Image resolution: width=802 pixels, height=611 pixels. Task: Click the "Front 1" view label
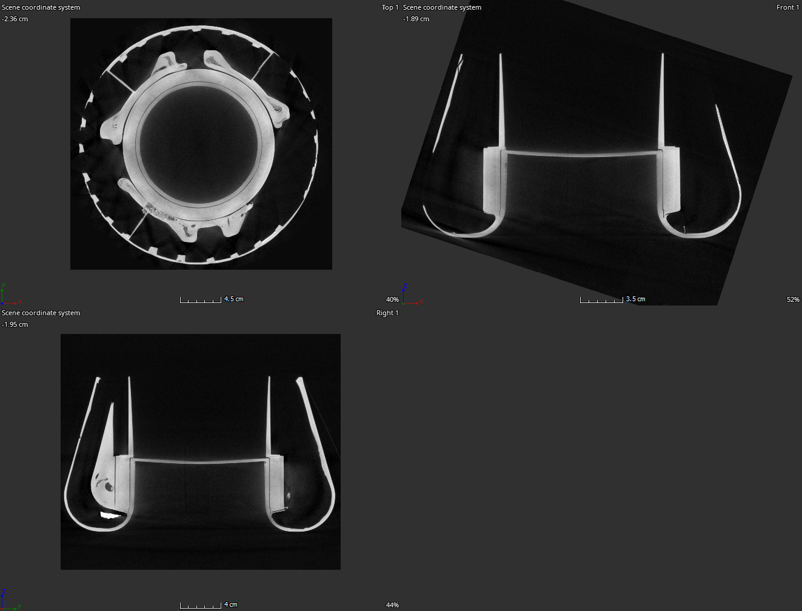pos(787,7)
